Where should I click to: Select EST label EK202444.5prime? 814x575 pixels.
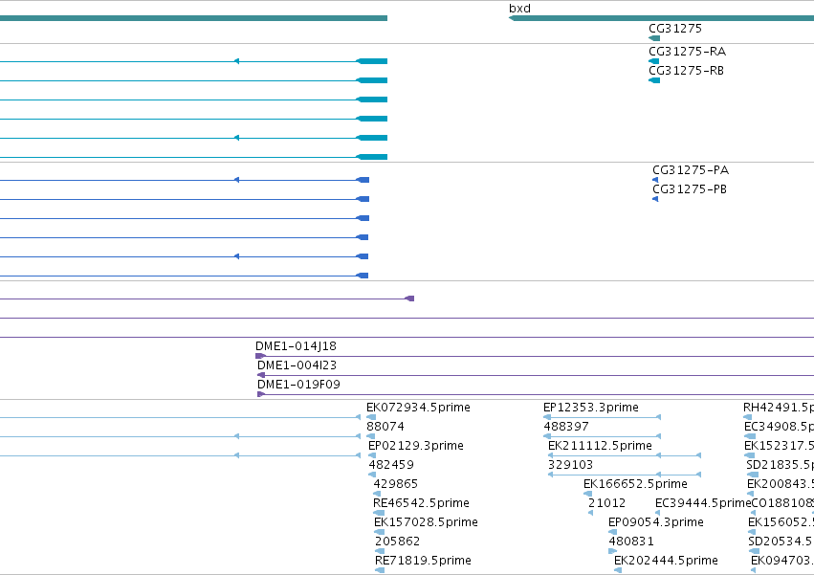[666, 561]
